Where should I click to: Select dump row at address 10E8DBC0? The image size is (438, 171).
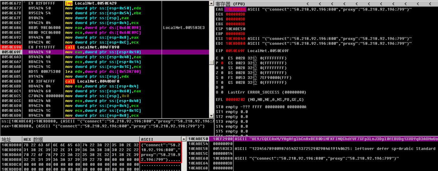[91, 164]
